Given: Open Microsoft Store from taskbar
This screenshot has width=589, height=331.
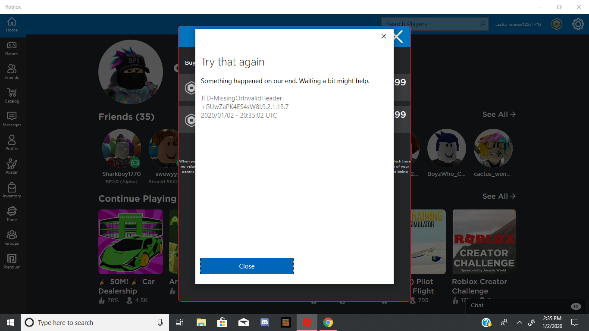Looking at the screenshot, I should tap(222, 322).
